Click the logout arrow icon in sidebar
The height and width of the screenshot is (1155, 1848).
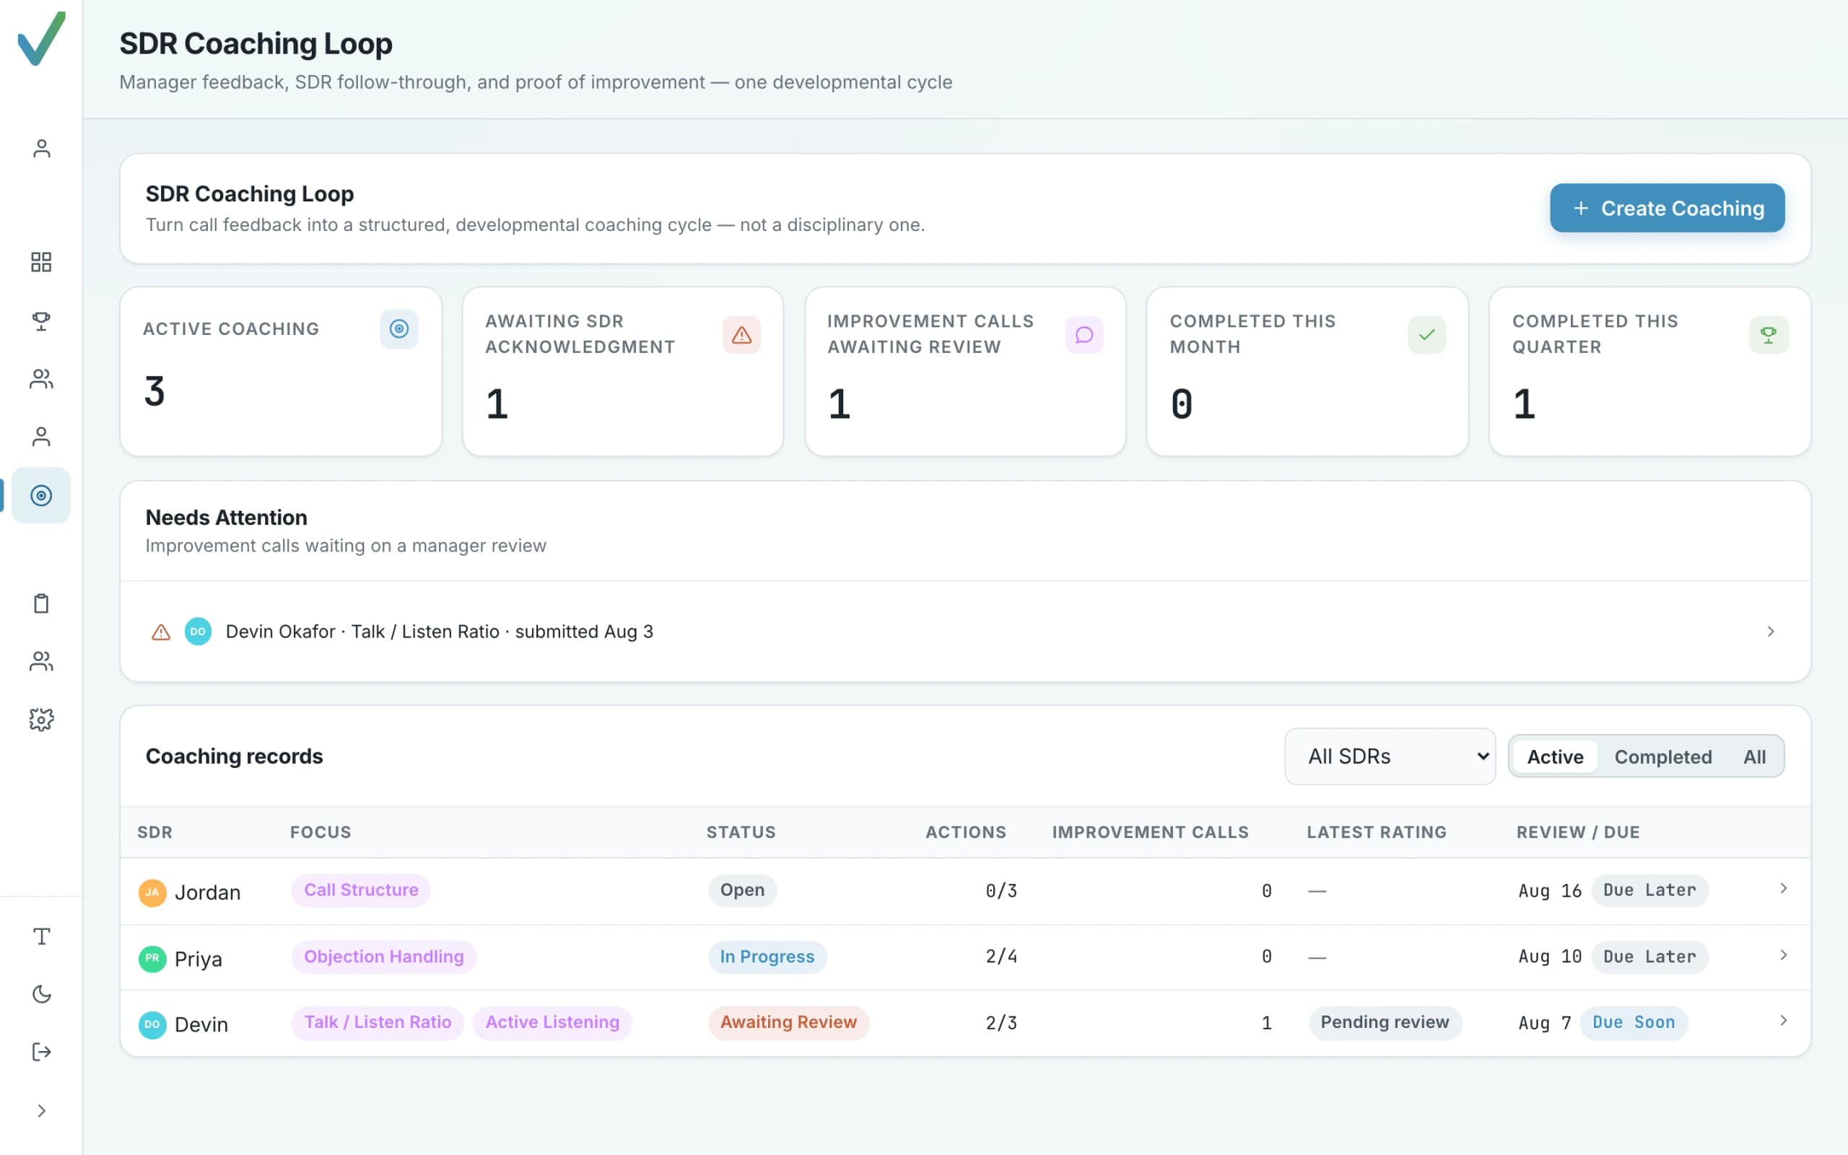[41, 1052]
